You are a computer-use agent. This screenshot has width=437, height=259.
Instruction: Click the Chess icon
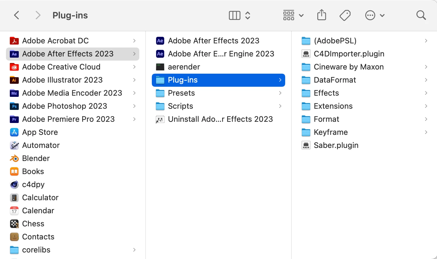tap(14, 224)
